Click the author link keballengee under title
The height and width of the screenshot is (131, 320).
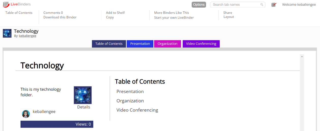click(x=28, y=36)
